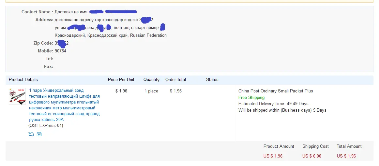This screenshot has height=166, width=379.
Task: Click the Russian Federation address line
Action: click(x=111, y=35)
